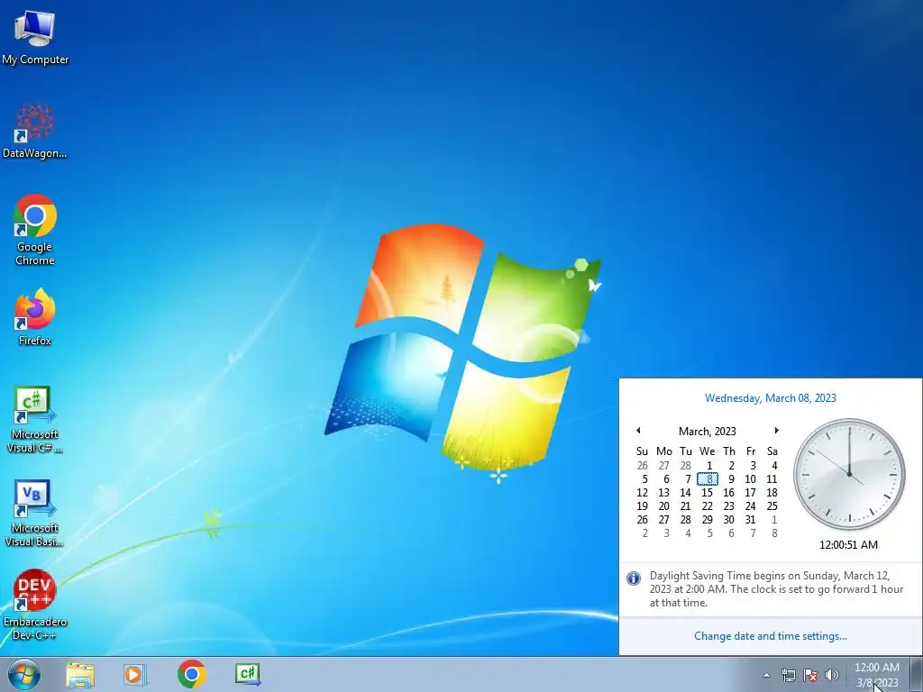
Task: Click the Daylight Saving Time info icon
Action: (x=634, y=578)
